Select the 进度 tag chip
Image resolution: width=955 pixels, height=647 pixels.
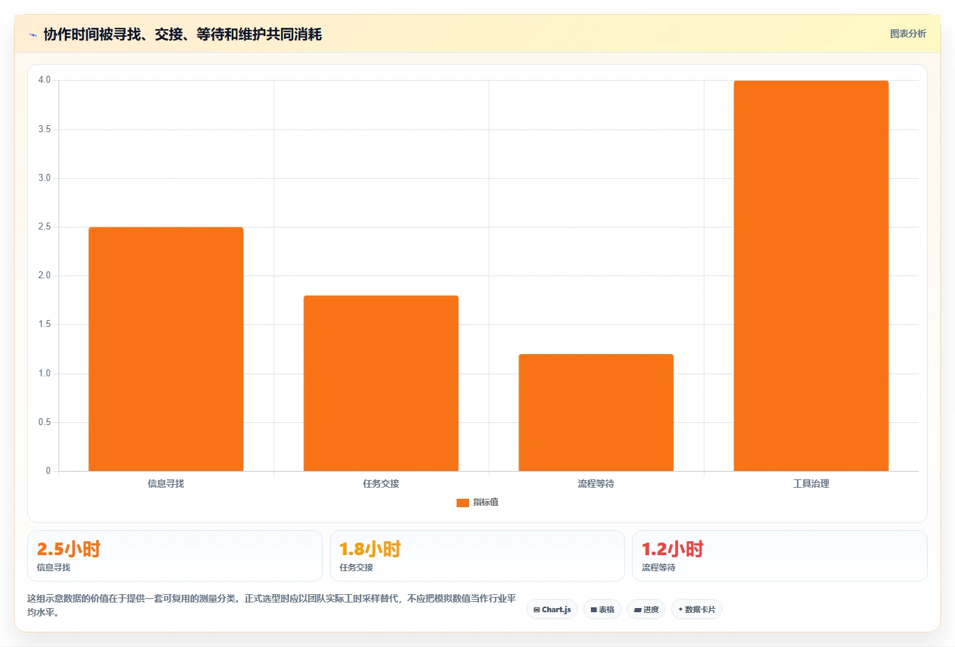[646, 609]
